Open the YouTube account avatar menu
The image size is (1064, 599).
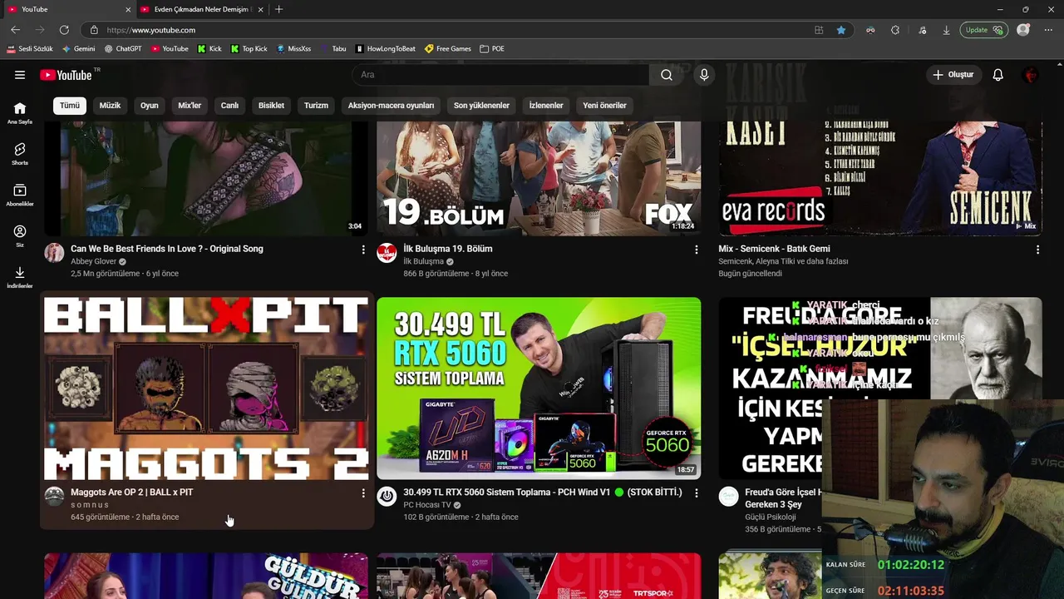(1031, 75)
